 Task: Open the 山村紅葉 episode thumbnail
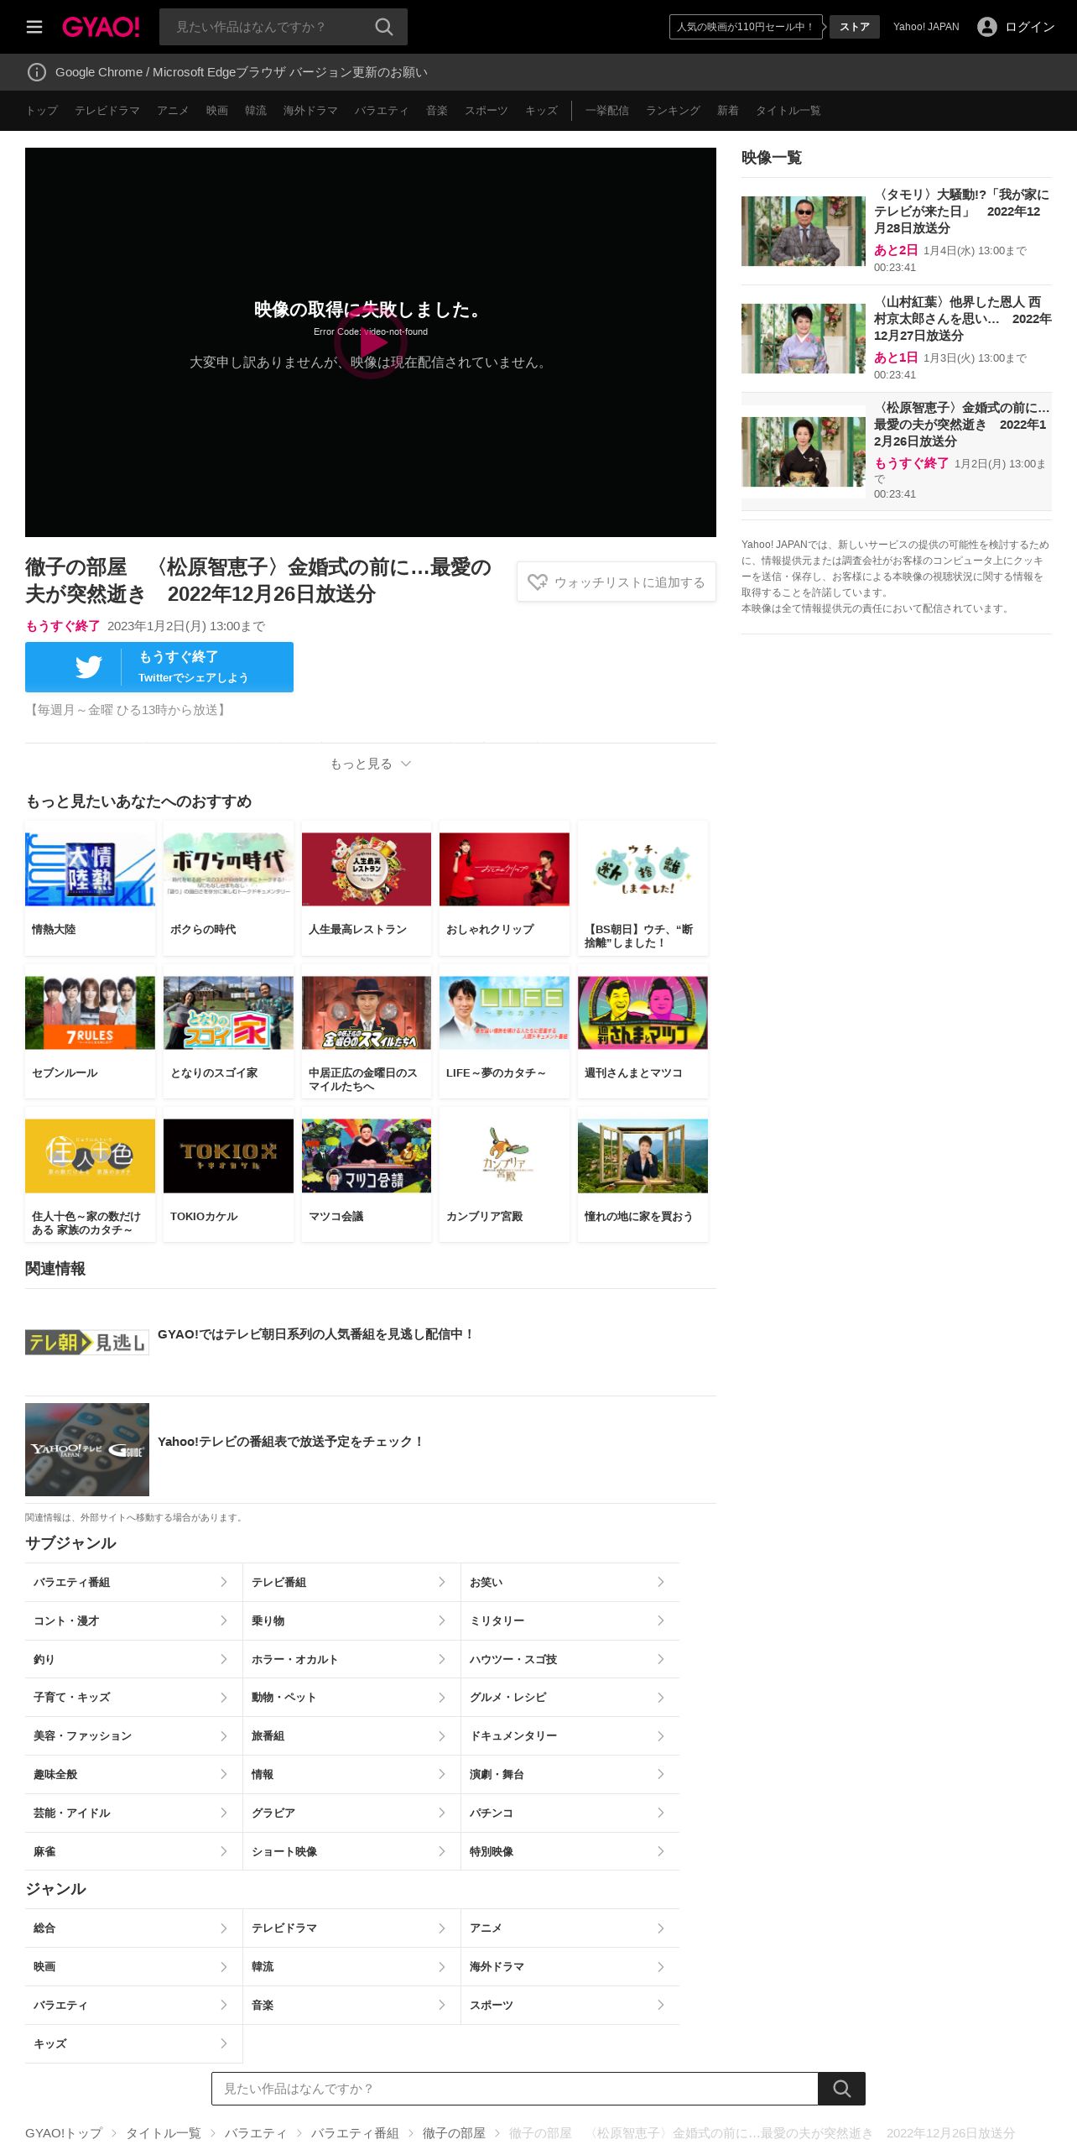804,338
